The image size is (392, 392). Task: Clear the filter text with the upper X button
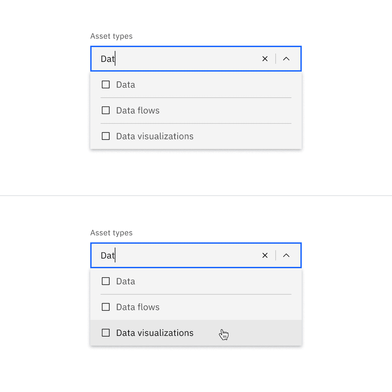[x=265, y=59]
